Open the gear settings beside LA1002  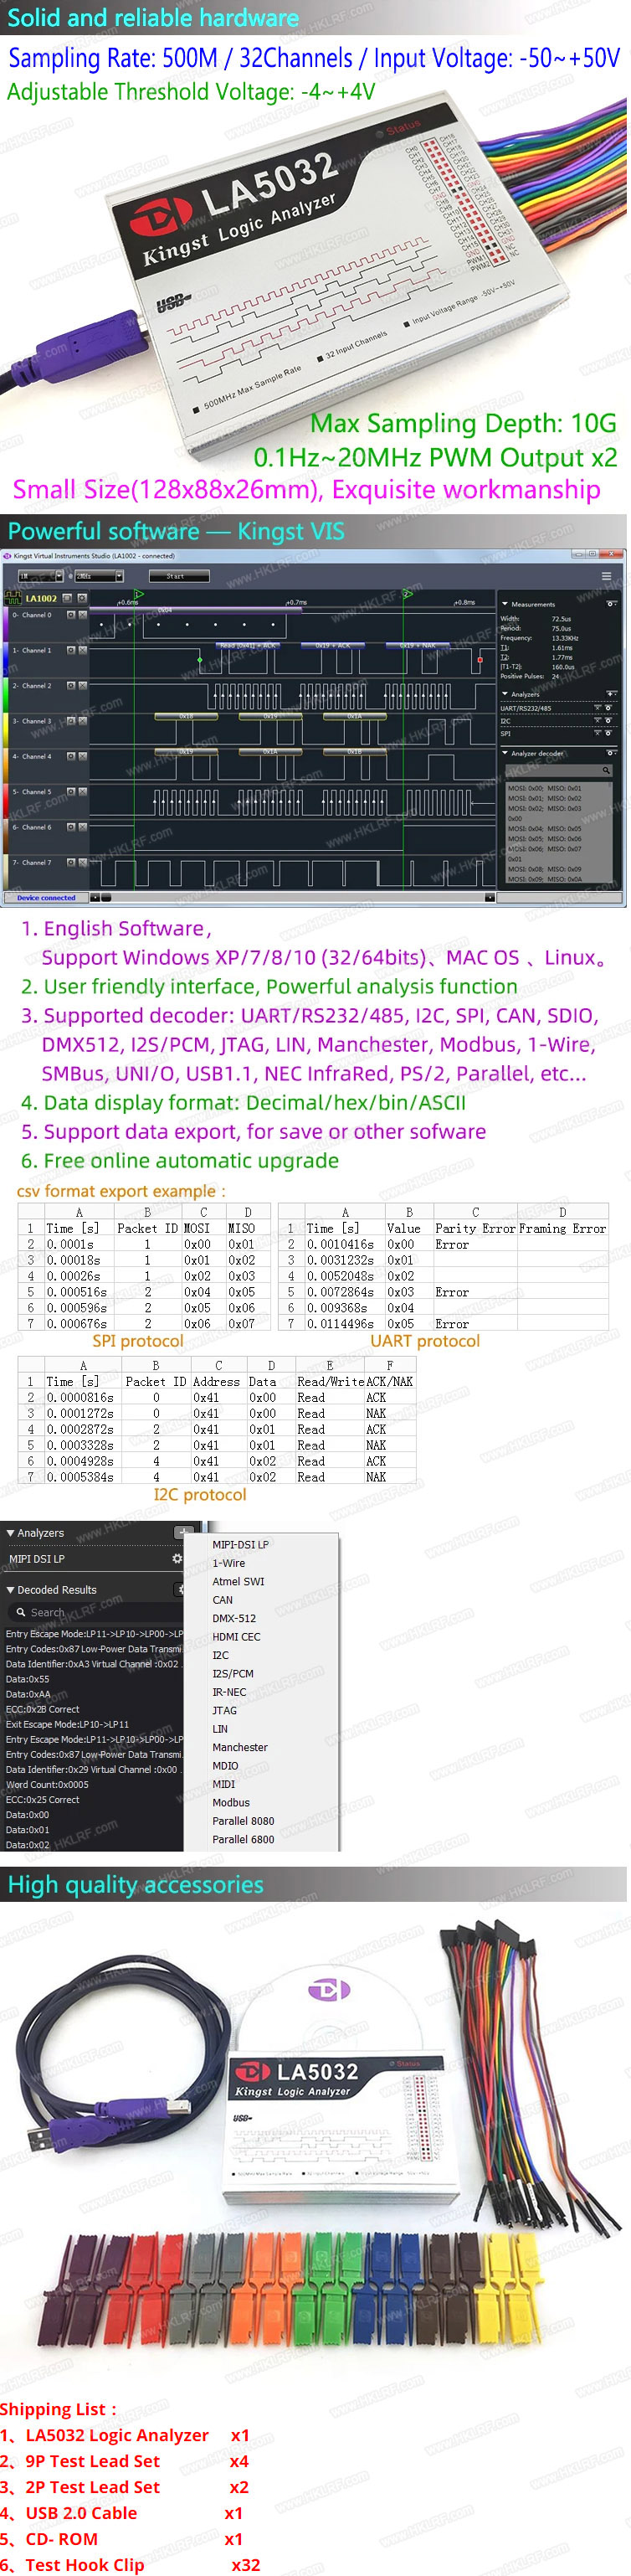(82, 598)
